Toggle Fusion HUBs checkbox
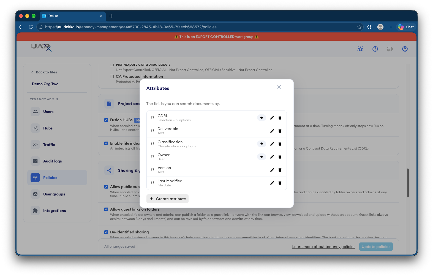Image resolution: width=433 pixels, height=276 pixels. [106, 120]
